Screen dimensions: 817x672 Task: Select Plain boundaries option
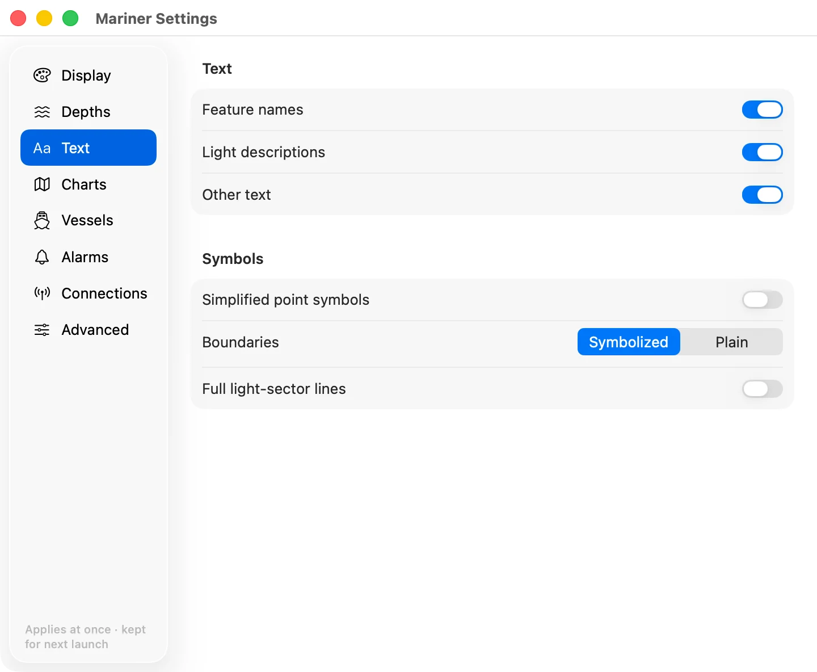(x=731, y=342)
